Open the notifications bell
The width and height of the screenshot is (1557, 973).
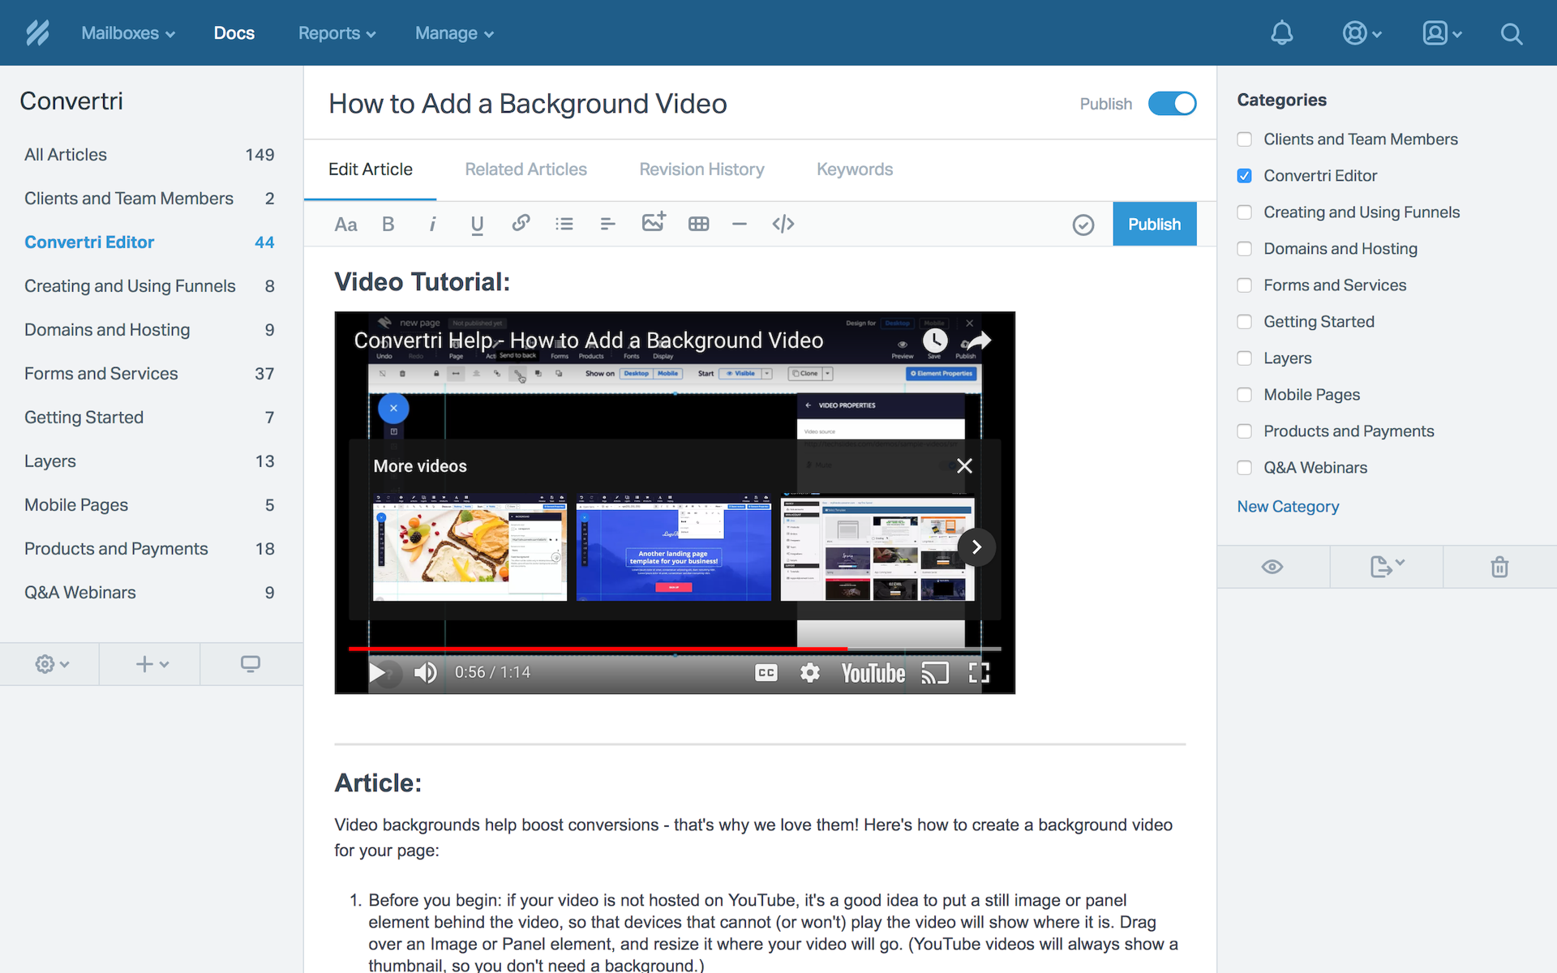click(1281, 33)
